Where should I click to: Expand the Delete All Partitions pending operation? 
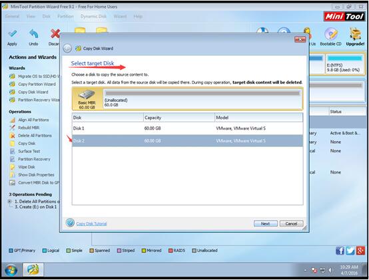(x=9, y=202)
